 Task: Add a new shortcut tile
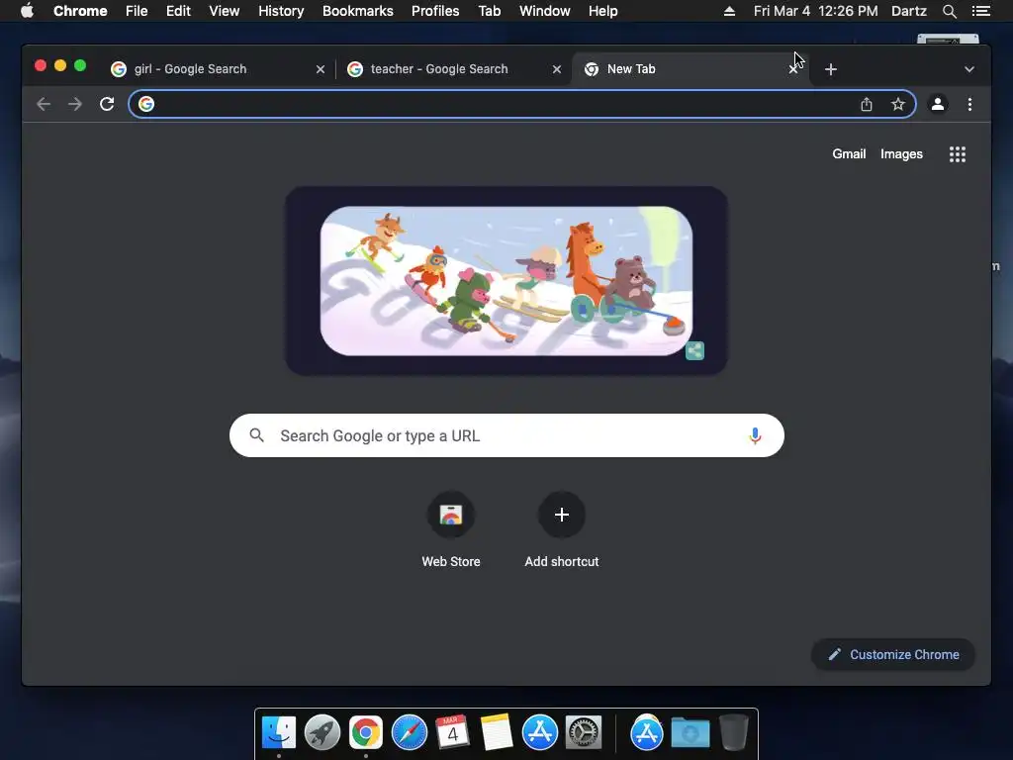click(x=562, y=529)
